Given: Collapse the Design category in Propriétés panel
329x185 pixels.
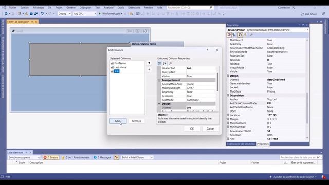Looking at the screenshot, I should click(x=228, y=76).
